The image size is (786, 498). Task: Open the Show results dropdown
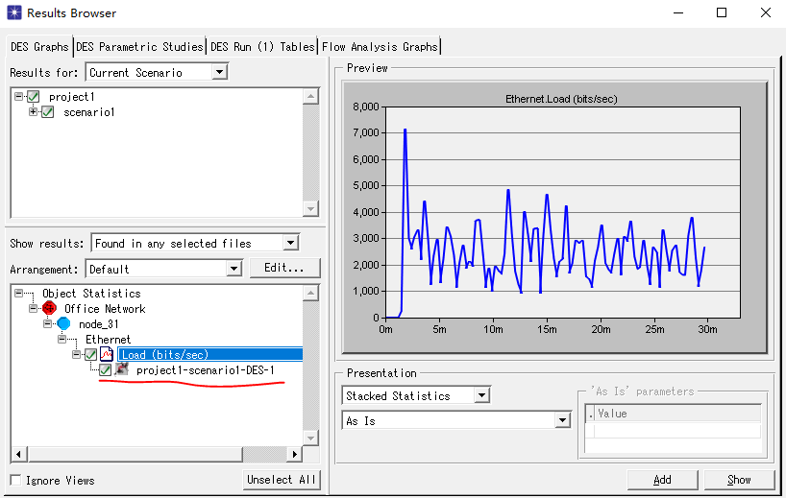[x=290, y=244]
